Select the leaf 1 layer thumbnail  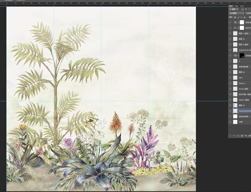tap(236, 78)
